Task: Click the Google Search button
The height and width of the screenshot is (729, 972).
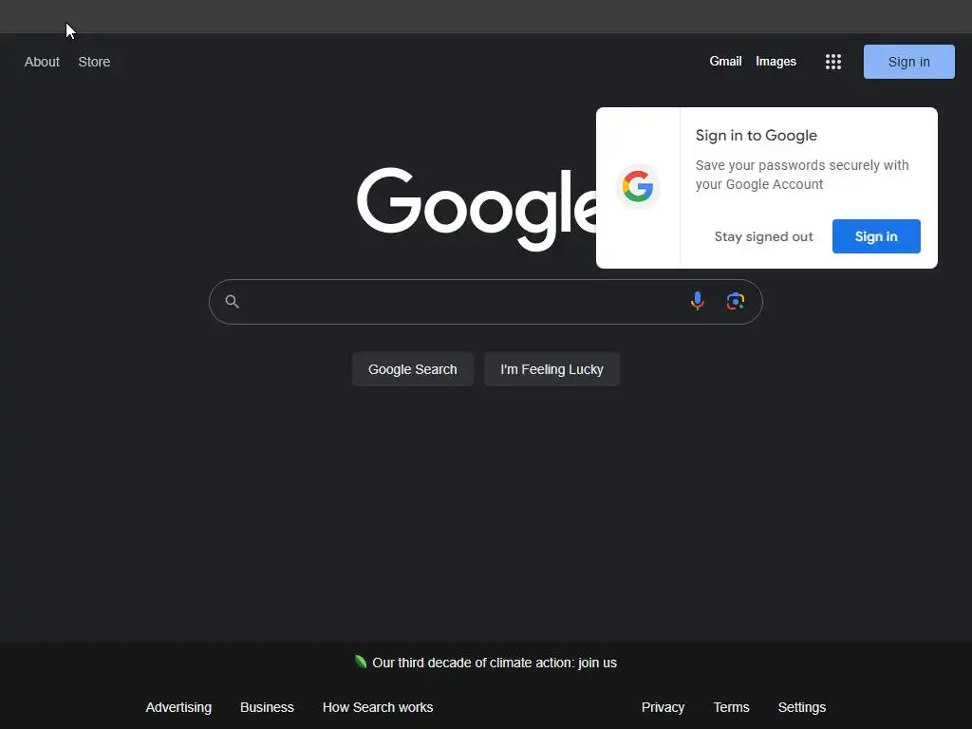Action: point(412,369)
